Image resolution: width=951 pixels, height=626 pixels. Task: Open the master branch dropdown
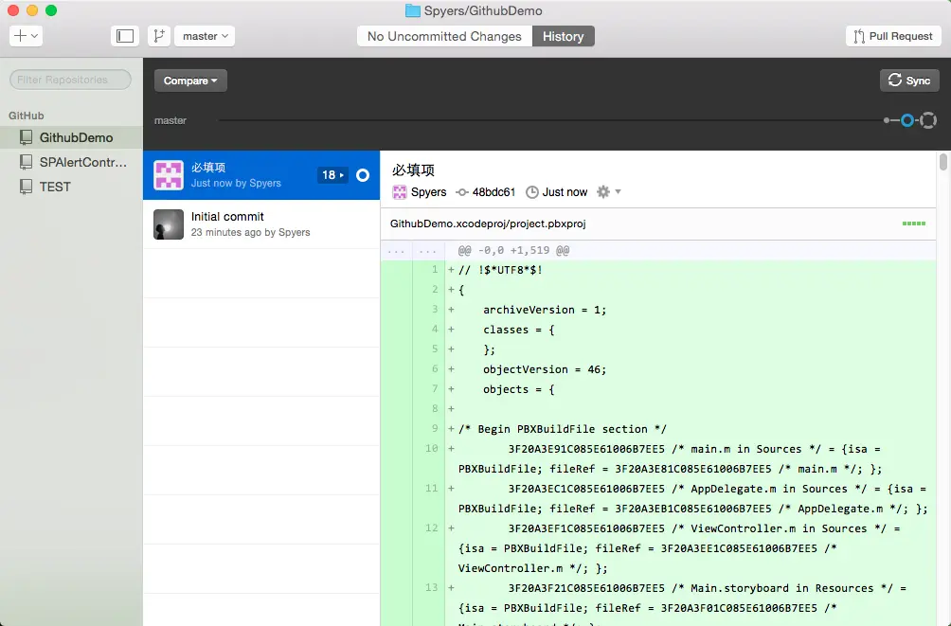click(205, 36)
